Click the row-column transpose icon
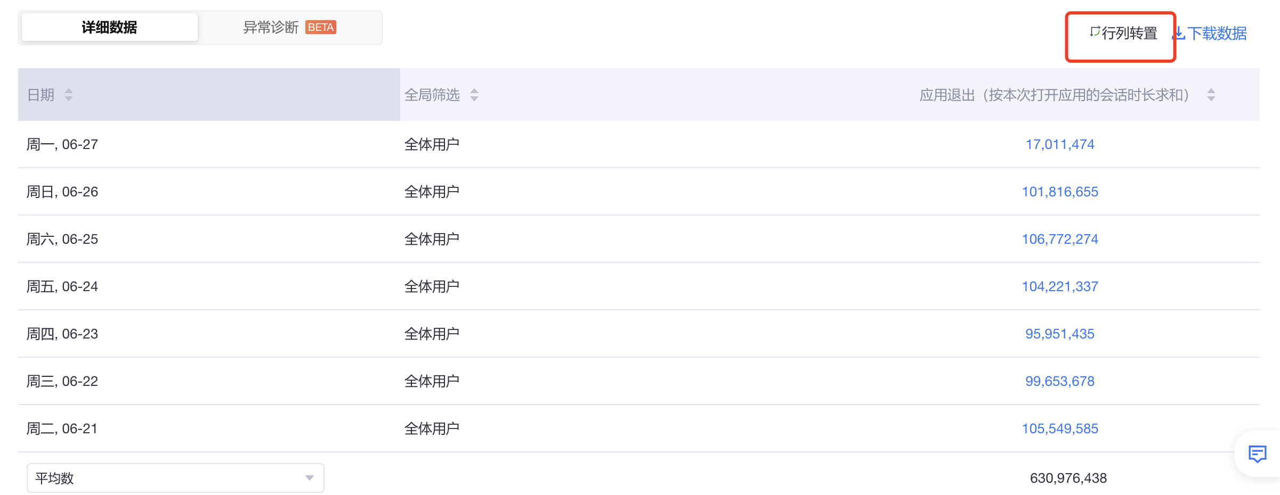 click(x=1095, y=32)
